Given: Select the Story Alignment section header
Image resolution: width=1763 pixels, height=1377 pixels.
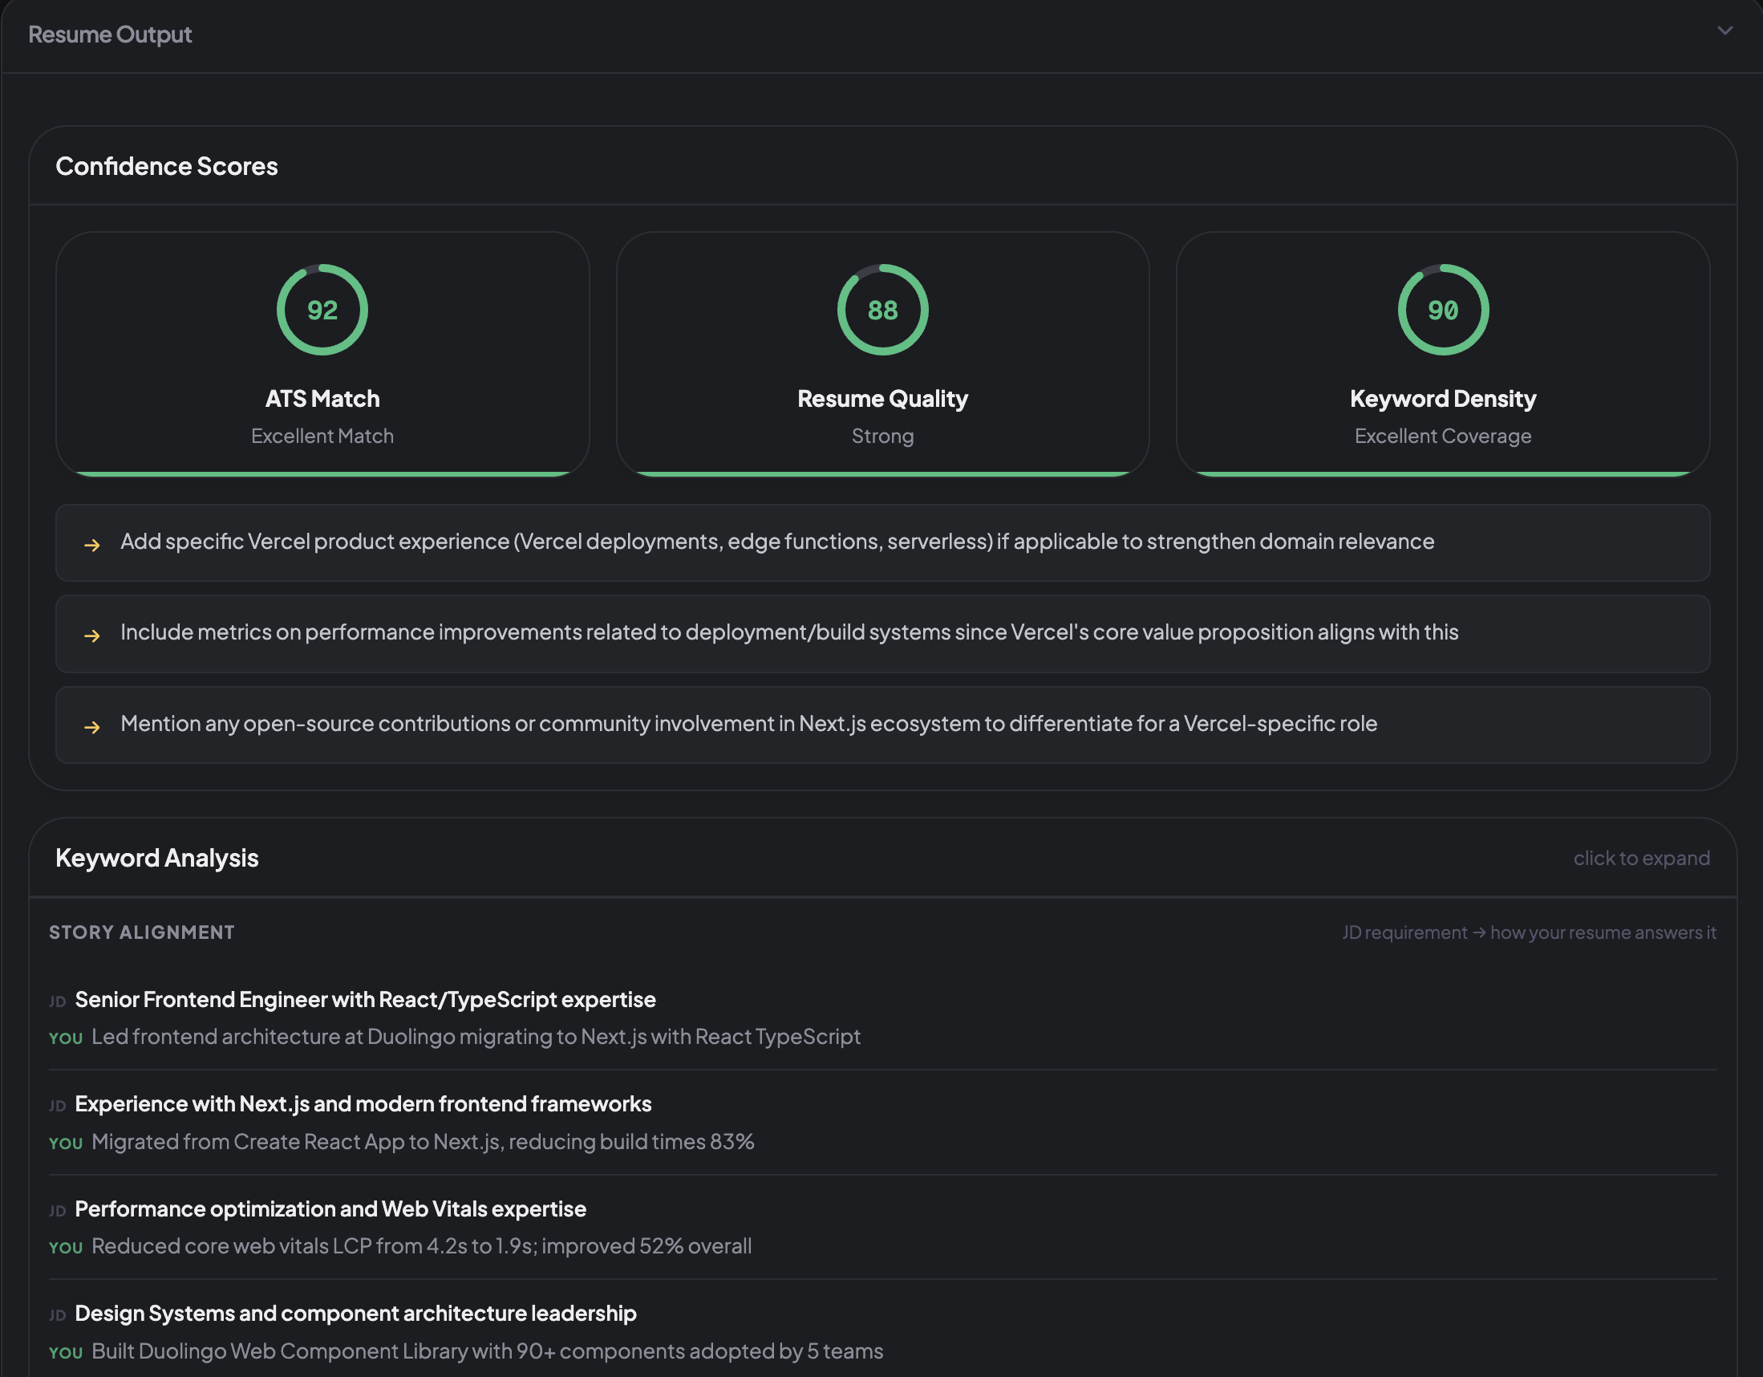Looking at the screenshot, I should pyautogui.click(x=141, y=932).
